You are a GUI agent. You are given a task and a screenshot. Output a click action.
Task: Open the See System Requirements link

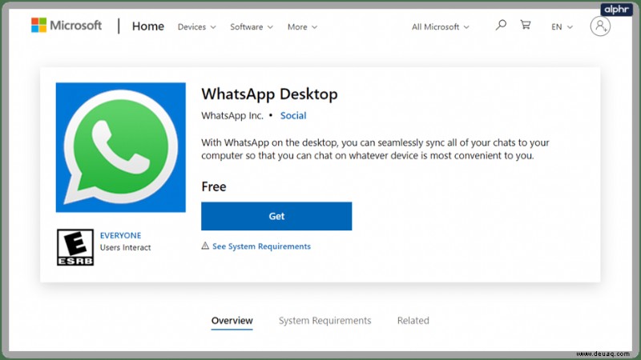point(262,246)
